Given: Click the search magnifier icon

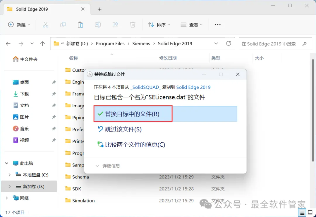Looking at the screenshot, I should point(305,43).
